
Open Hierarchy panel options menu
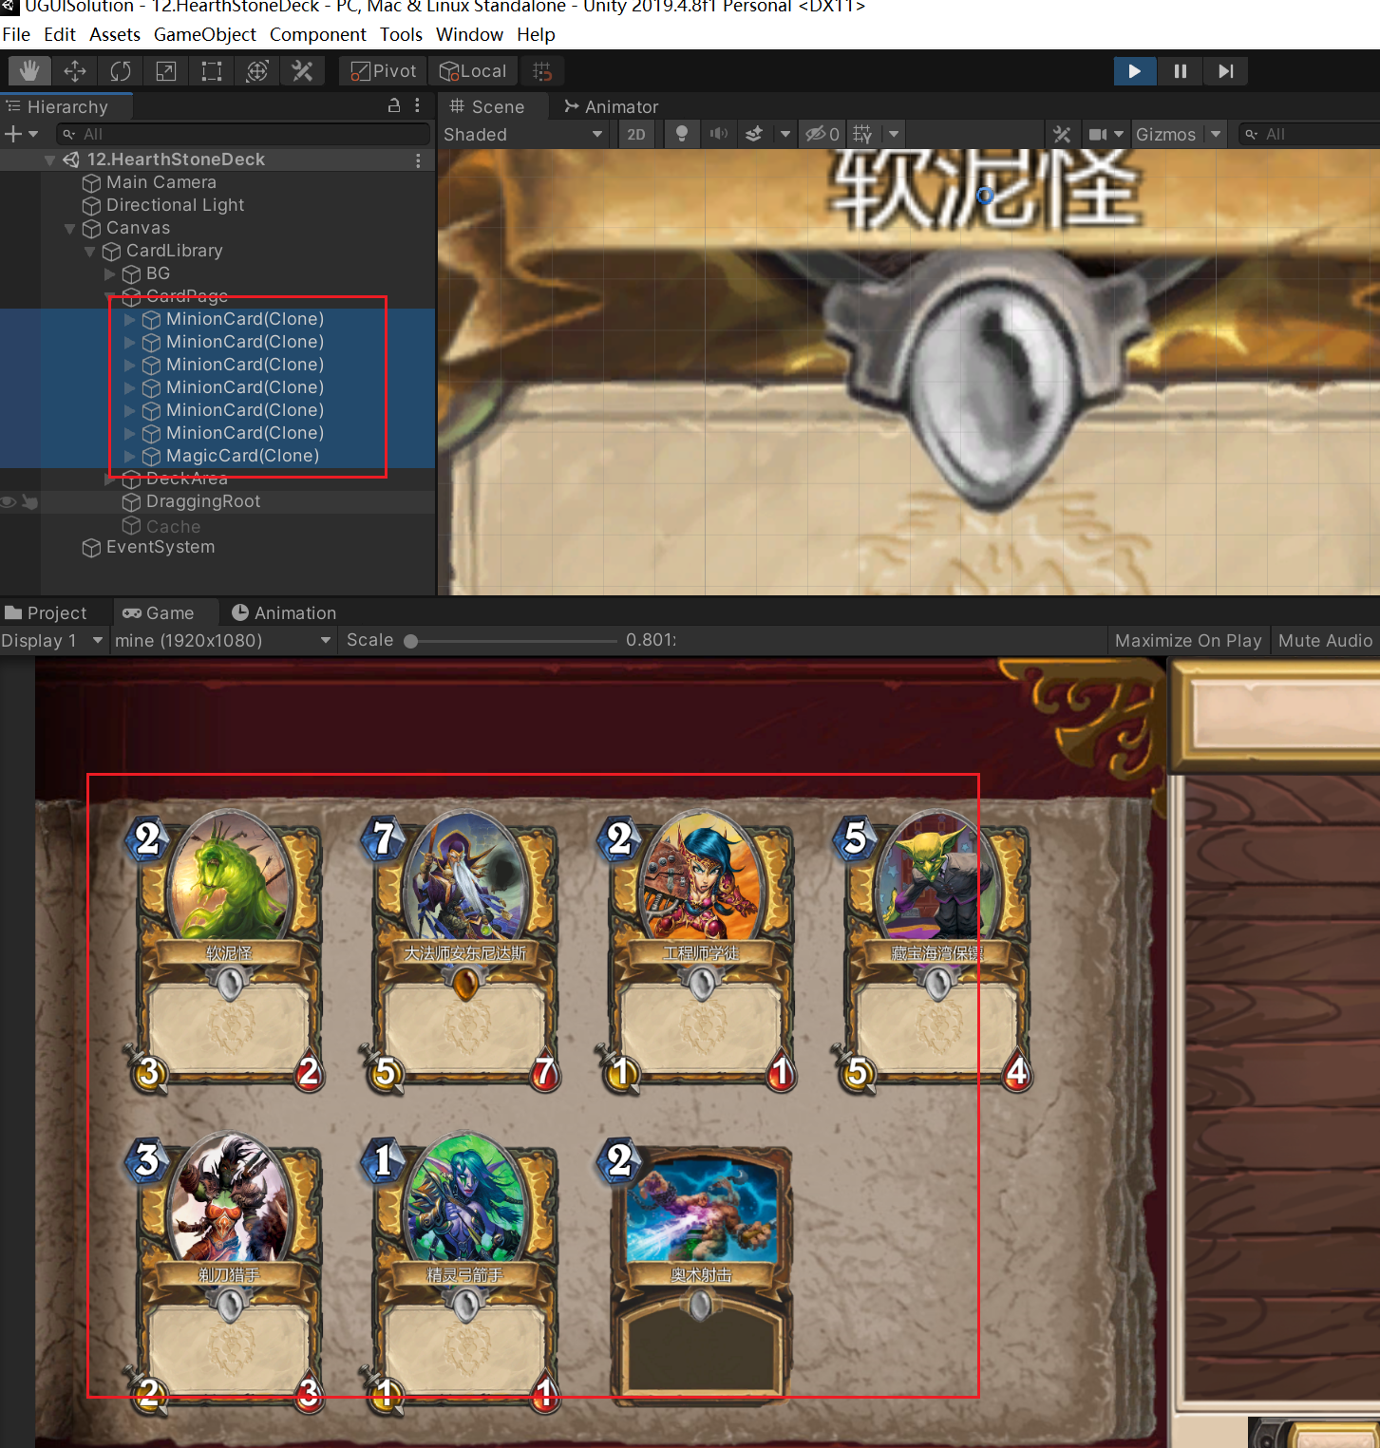point(418,106)
